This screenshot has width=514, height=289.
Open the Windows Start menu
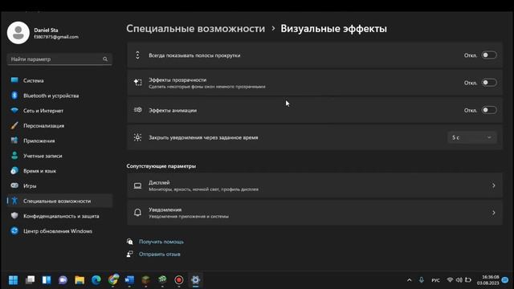pyautogui.click(x=13, y=280)
